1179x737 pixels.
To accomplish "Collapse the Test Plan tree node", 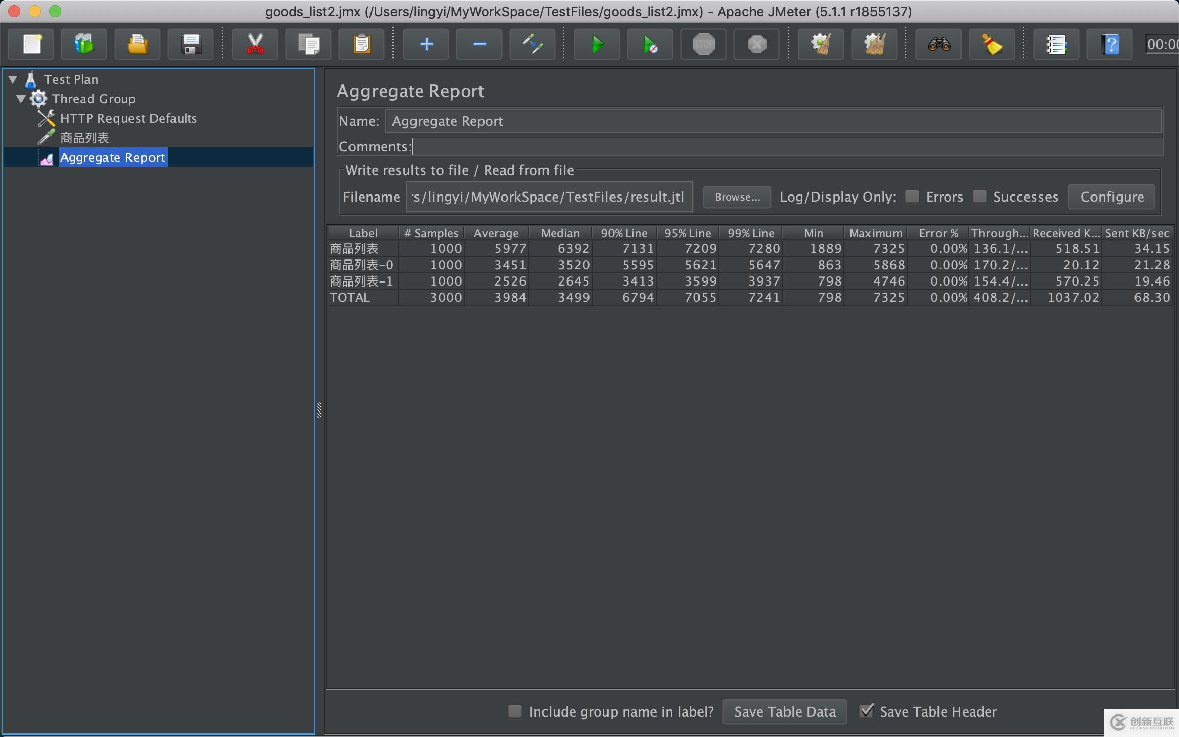I will click(x=13, y=79).
